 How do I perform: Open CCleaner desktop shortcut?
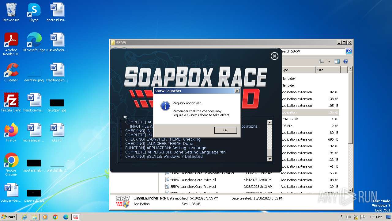point(11,72)
